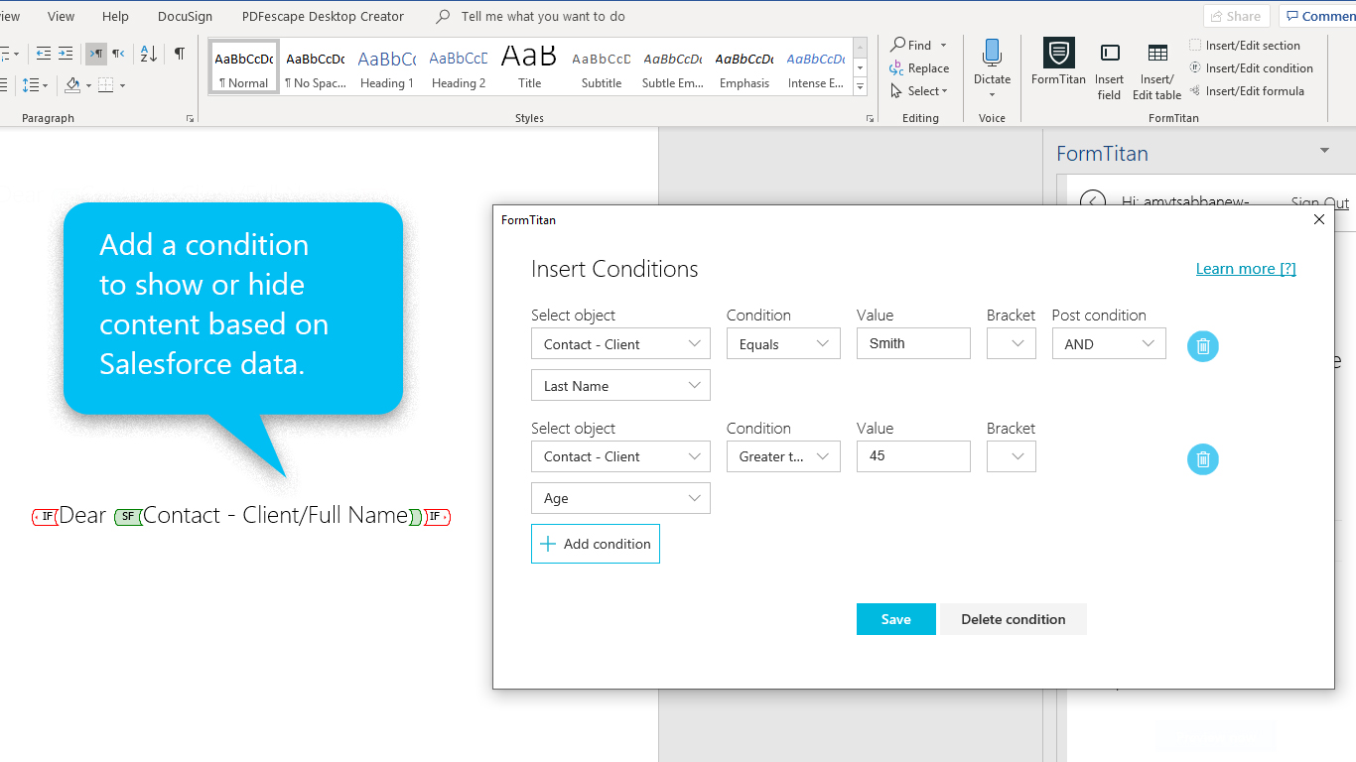Open first Select object Contact - Client dropdown
Image resolution: width=1356 pixels, height=762 pixels.
pos(620,343)
